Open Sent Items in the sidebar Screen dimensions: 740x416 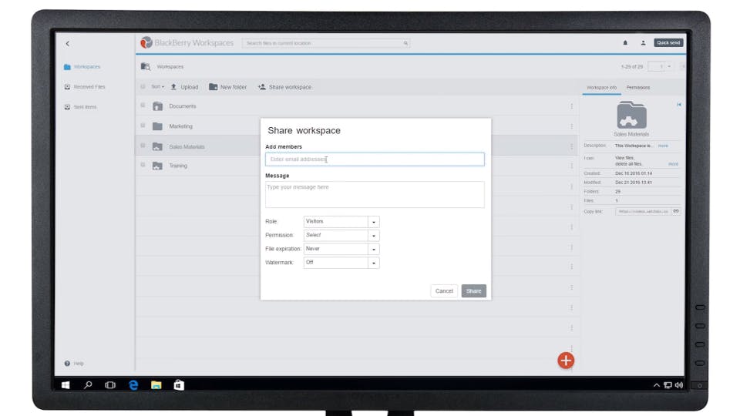coord(80,107)
